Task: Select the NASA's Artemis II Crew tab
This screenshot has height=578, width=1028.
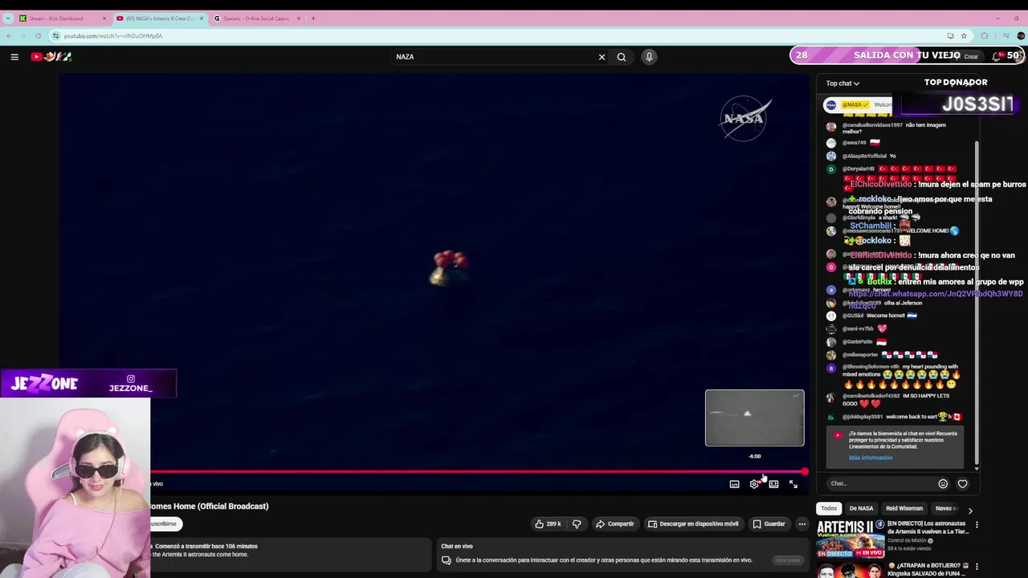Action: point(160,18)
